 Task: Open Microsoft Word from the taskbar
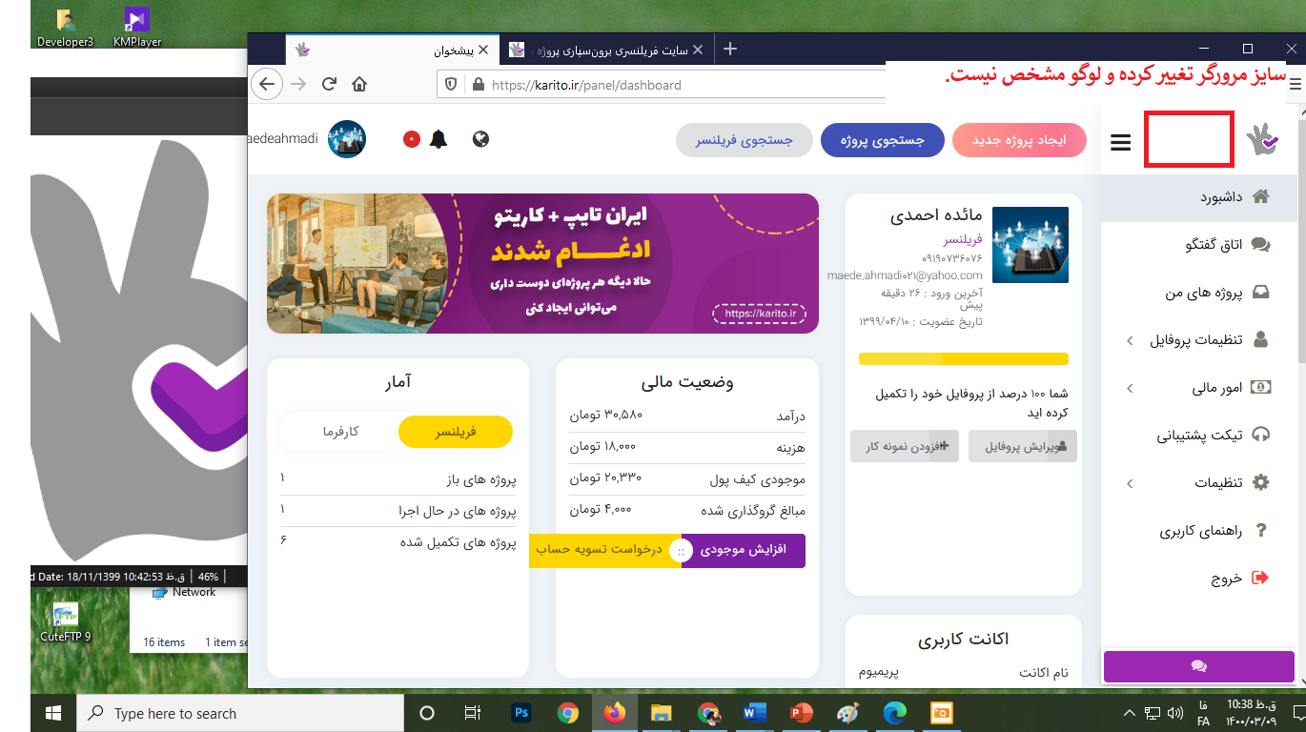pos(754,713)
